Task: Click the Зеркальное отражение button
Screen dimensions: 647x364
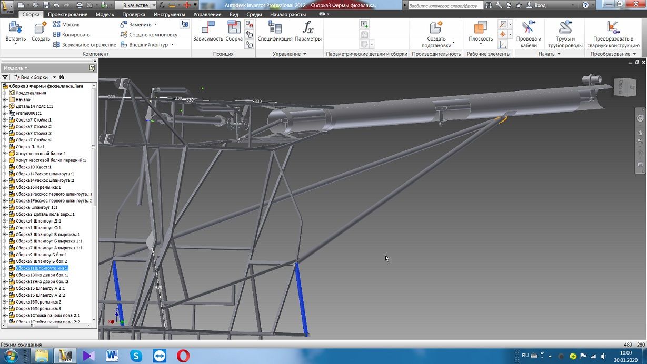Action: [x=84, y=45]
